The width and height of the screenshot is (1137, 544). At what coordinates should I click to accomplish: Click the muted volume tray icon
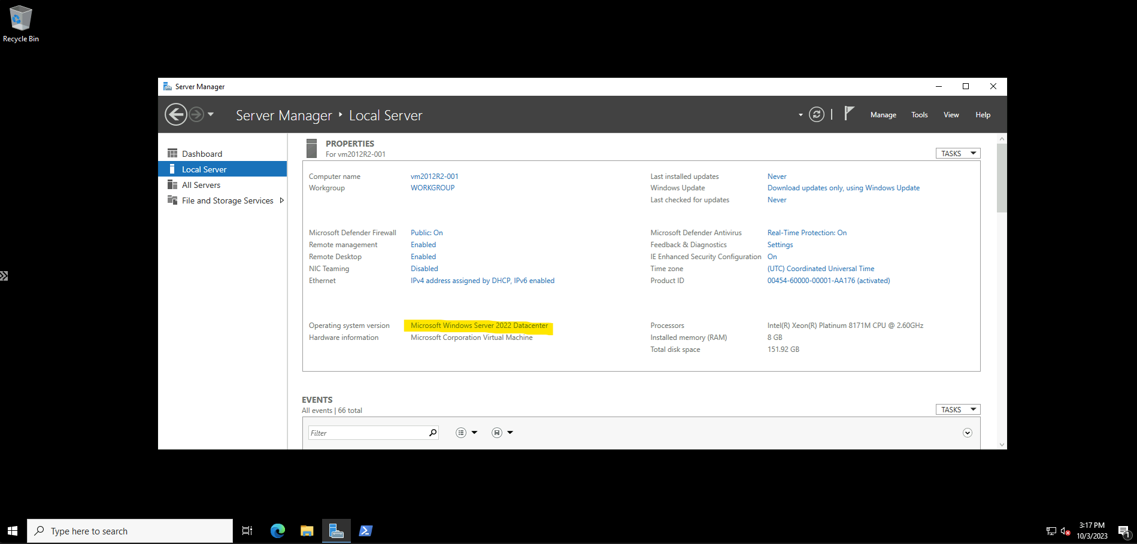click(1066, 531)
